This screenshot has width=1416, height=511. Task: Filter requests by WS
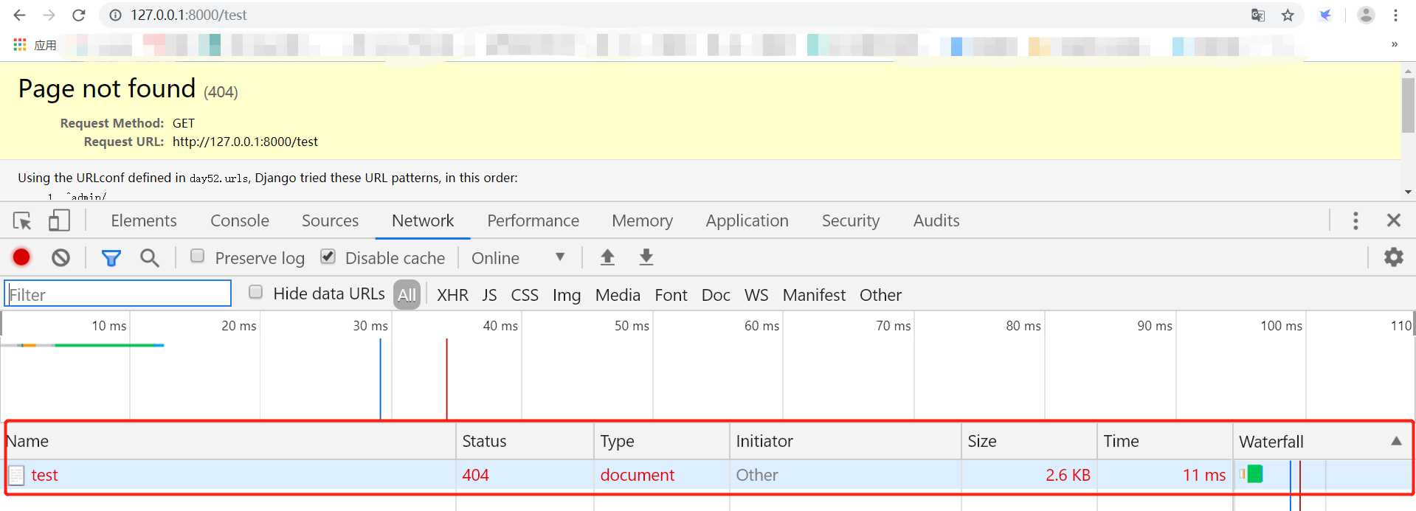(756, 295)
